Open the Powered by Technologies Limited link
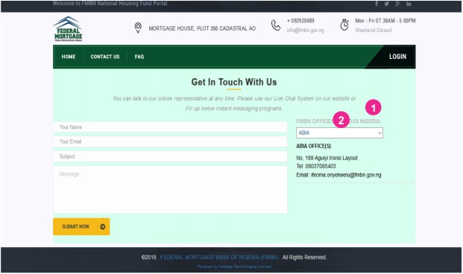 pos(234,267)
